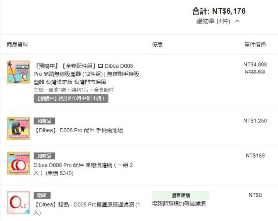This screenshot has width=278, height=221.
Task: Open the Dibea D008 Pro vacuum product title
Action: [x=86, y=74]
